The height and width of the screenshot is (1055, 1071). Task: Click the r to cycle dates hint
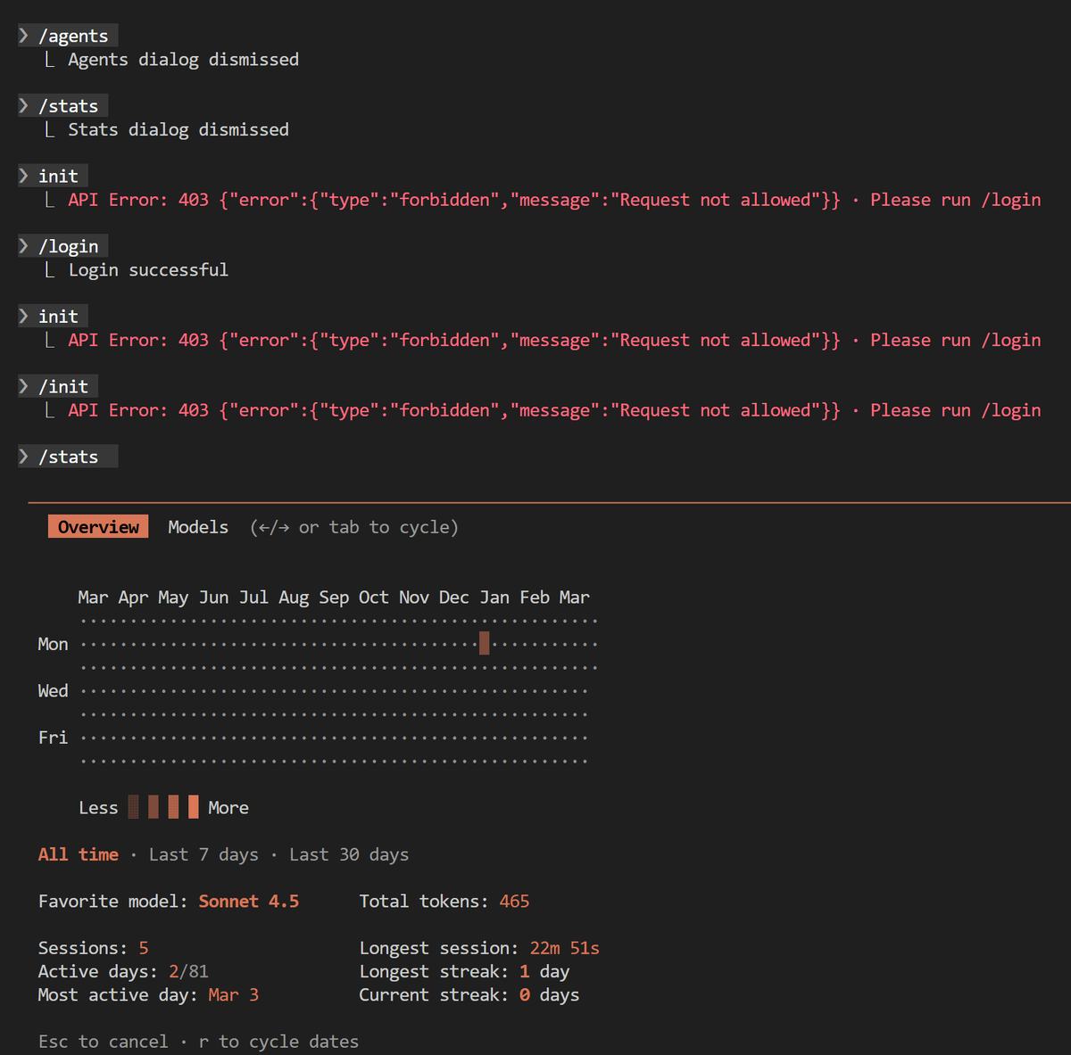tap(278, 1042)
